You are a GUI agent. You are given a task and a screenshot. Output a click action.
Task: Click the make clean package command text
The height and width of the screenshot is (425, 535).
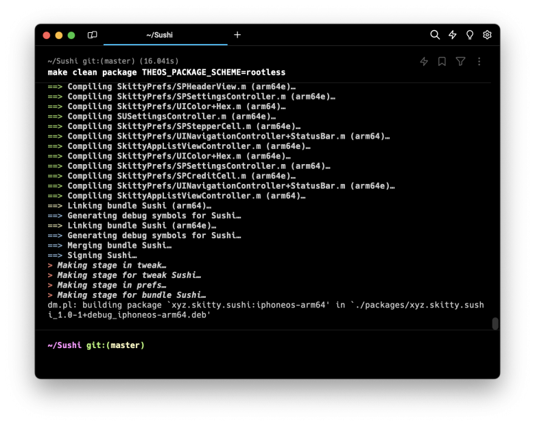tap(167, 72)
